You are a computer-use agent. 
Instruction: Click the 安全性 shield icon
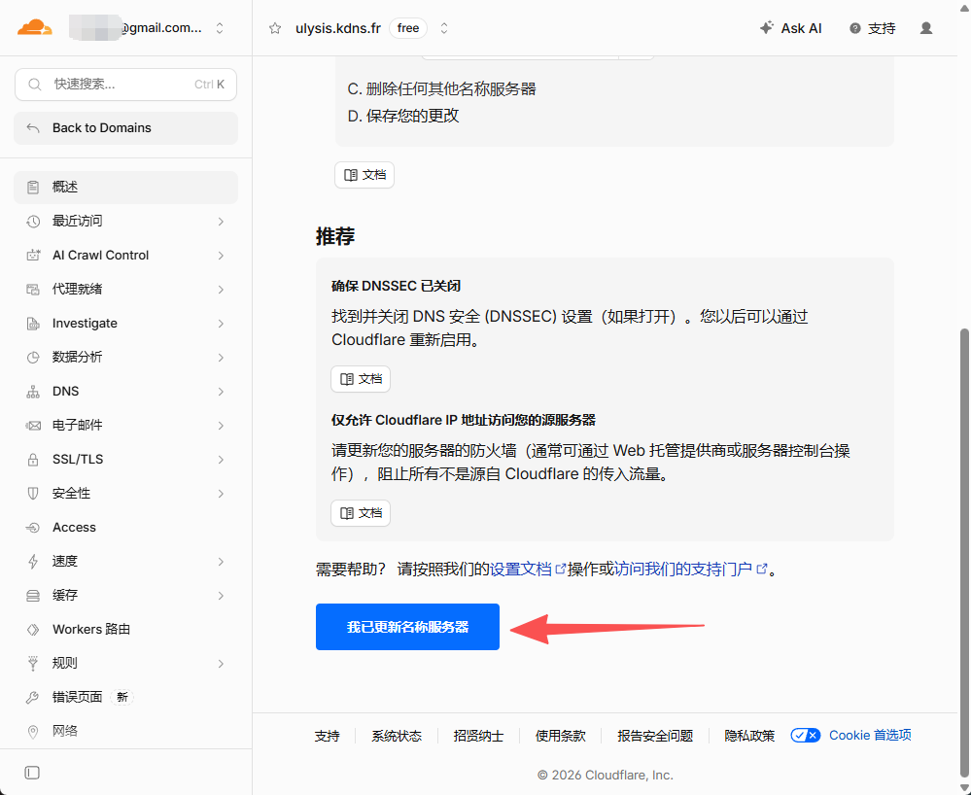coord(33,494)
